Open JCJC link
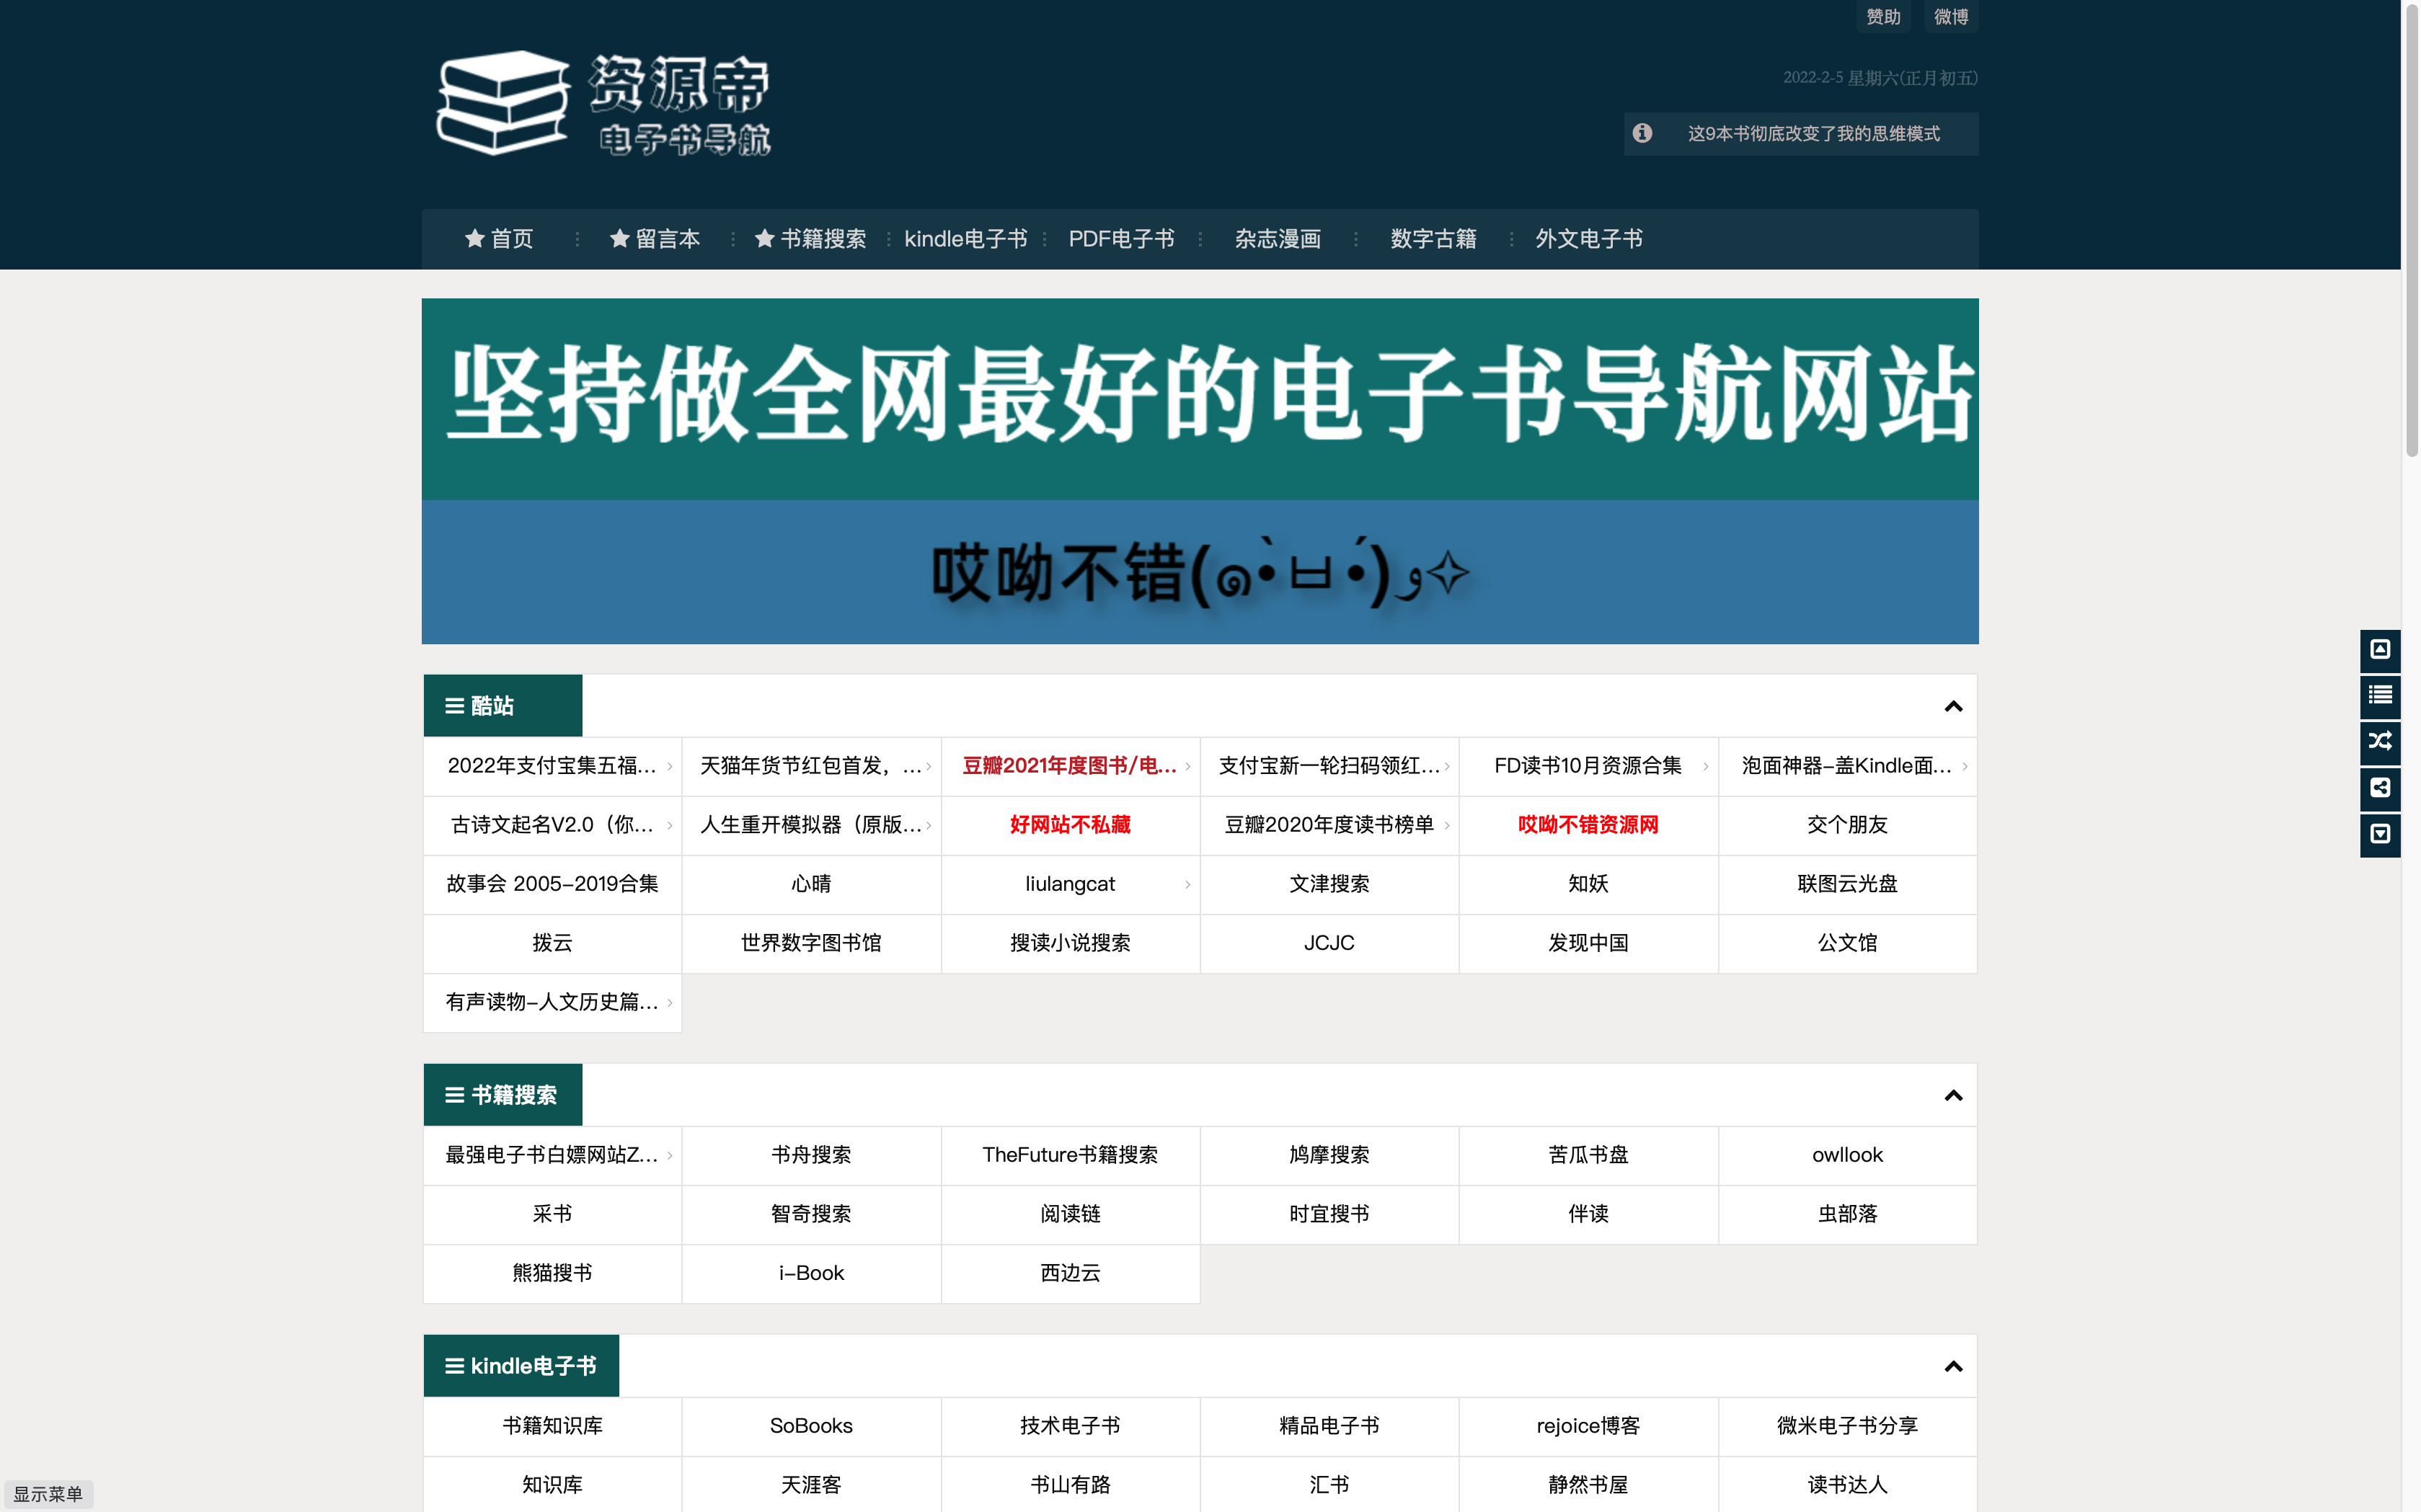Viewport: 2421px width, 1512px height. coord(1329,943)
